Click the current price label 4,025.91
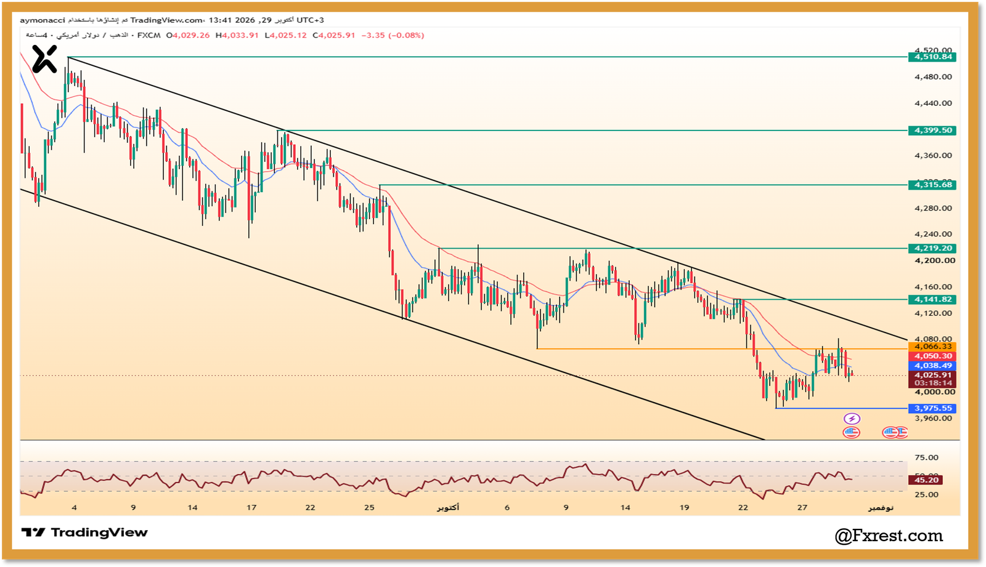The width and height of the screenshot is (986, 567). [x=932, y=375]
